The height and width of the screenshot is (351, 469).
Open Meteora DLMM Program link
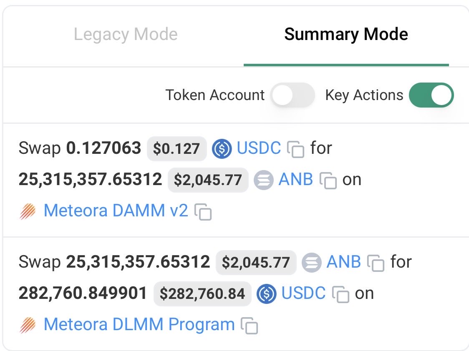(139, 324)
